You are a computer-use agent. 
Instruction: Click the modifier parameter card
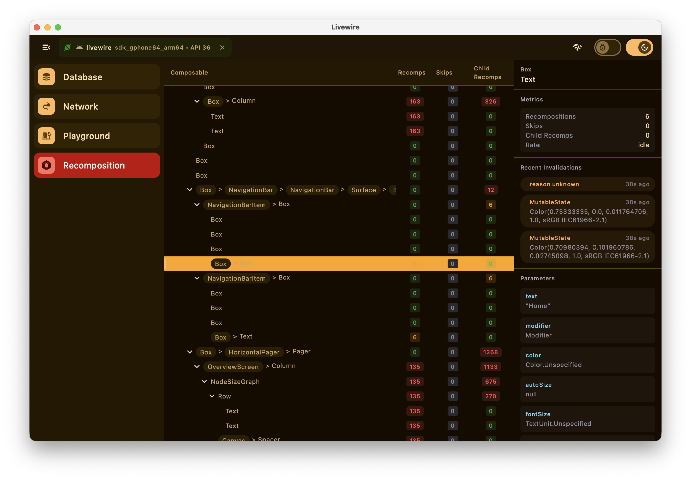tap(587, 330)
